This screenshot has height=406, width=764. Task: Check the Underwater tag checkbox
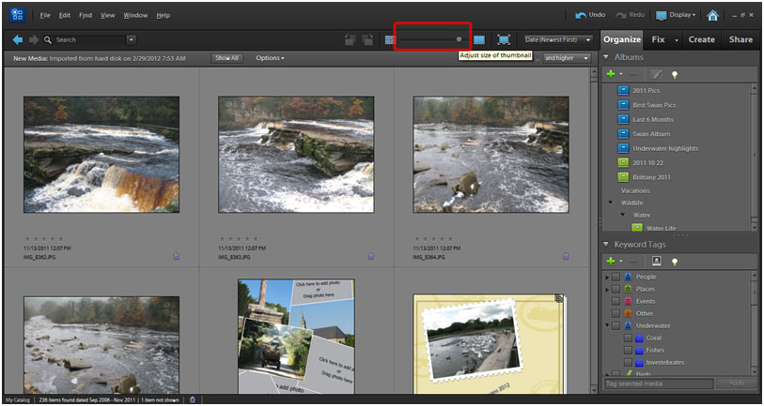pyautogui.click(x=616, y=325)
